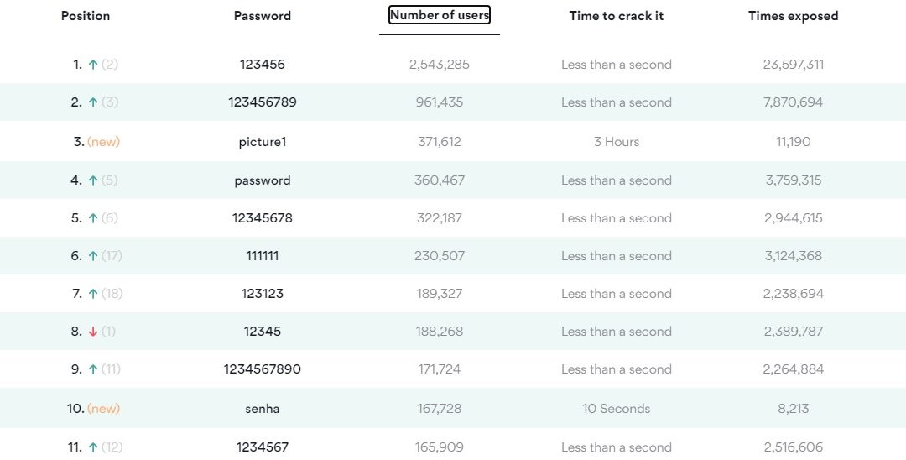Click the 3 Hours crack time cell
Screen dimensions: 906x460
(617, 142)
